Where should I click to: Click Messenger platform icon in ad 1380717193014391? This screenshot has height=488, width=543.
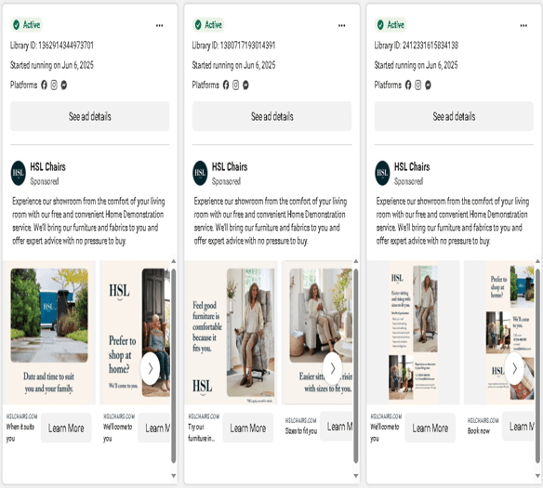pyautogui.click(x=245, y=85)
